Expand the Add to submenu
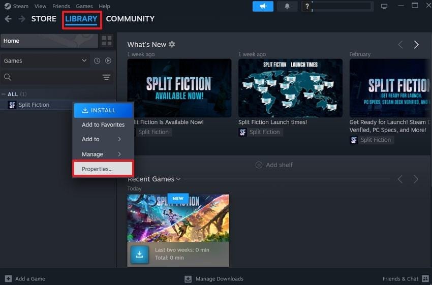 103,139
